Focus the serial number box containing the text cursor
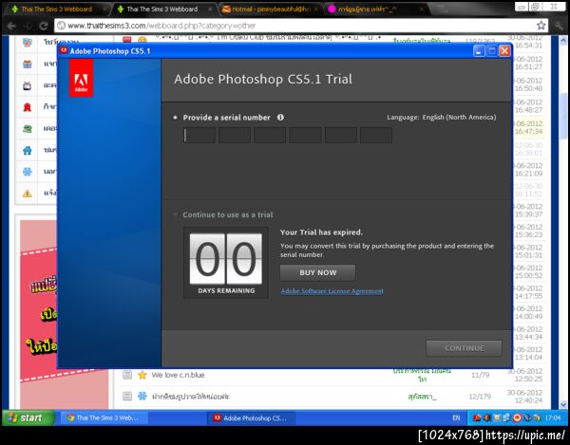Screen dimensions: 570x445 199,136
